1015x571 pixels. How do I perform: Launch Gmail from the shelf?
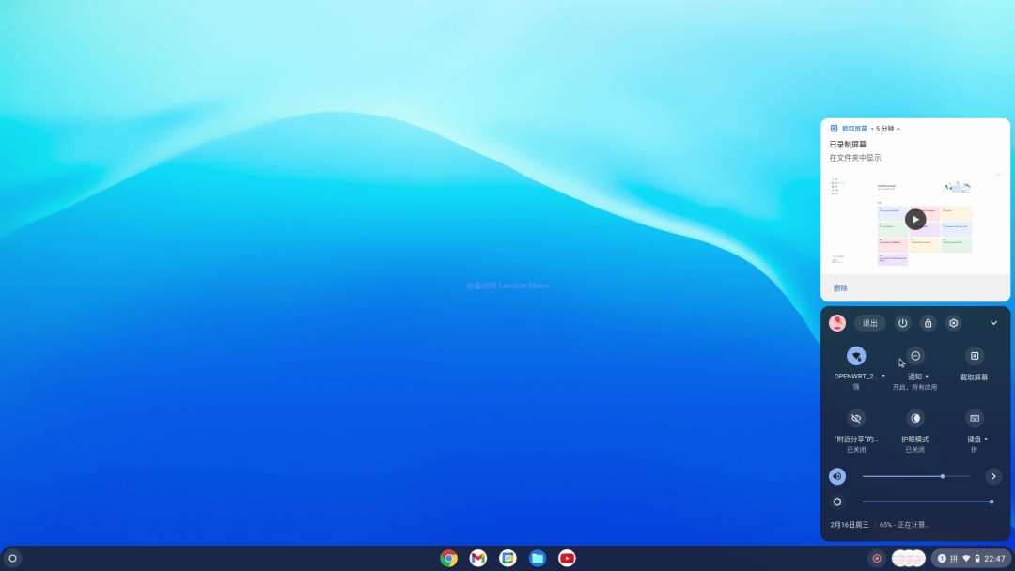pyautogui.click(x=478, y=558)
